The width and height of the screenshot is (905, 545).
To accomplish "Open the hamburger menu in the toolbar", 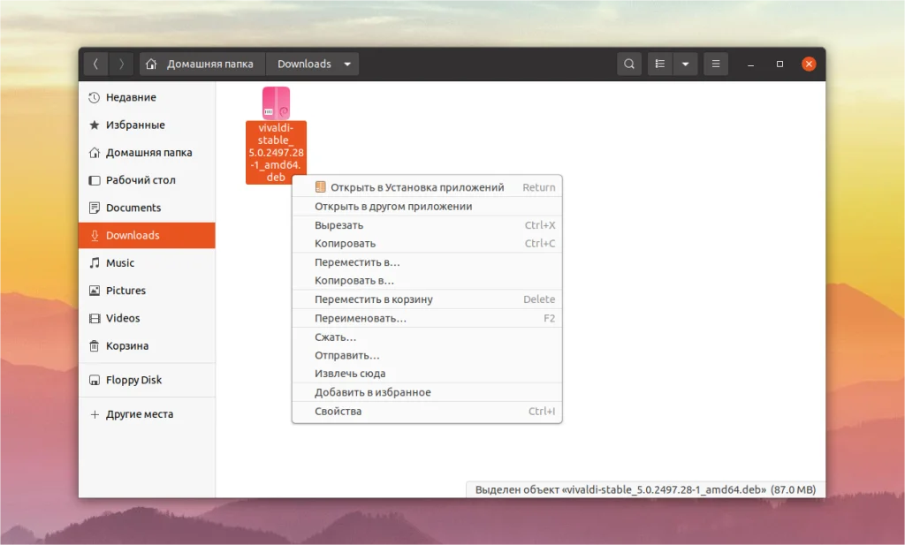I will (x=714, y=64).
